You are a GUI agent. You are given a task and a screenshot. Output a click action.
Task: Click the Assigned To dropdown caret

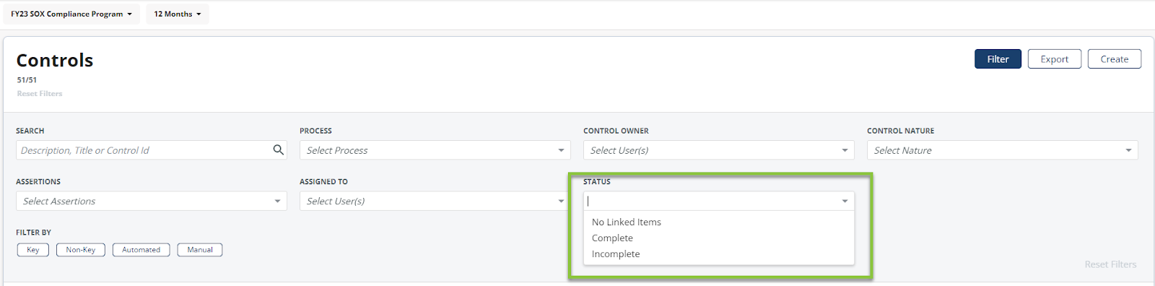(561, 201)
